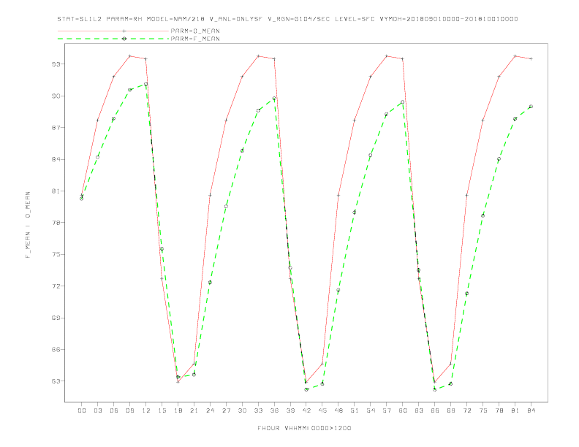Click the x-axis tick label 75

coord(483,410)
